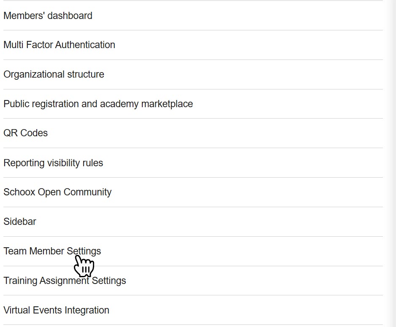The width and height of the screenshot is (396, 327).
Task: Select the Sidebar settings entry
Action: pos(20,222)
